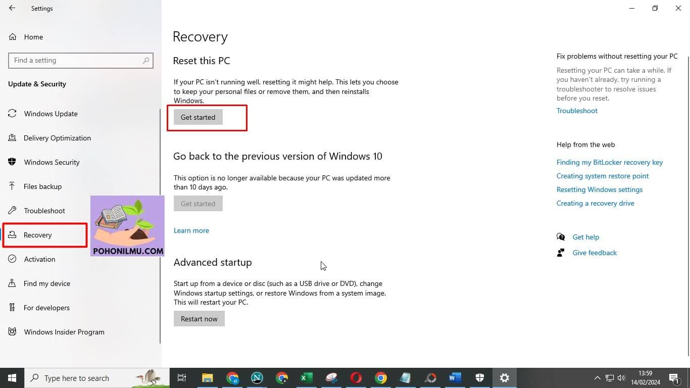Click the search magnifier in Find a setting
This screenshot has width=690, height=388.
[146, 60]
